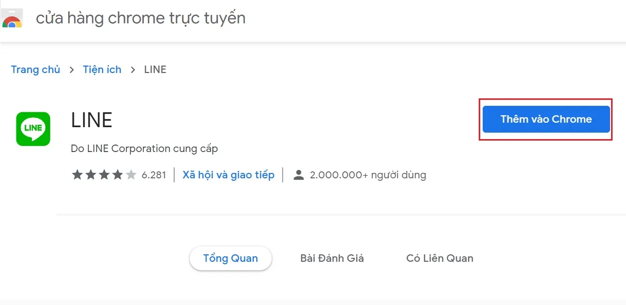Screen dimensions: 626x305
Task: Click the second rating star
Action: click(92, 174)
